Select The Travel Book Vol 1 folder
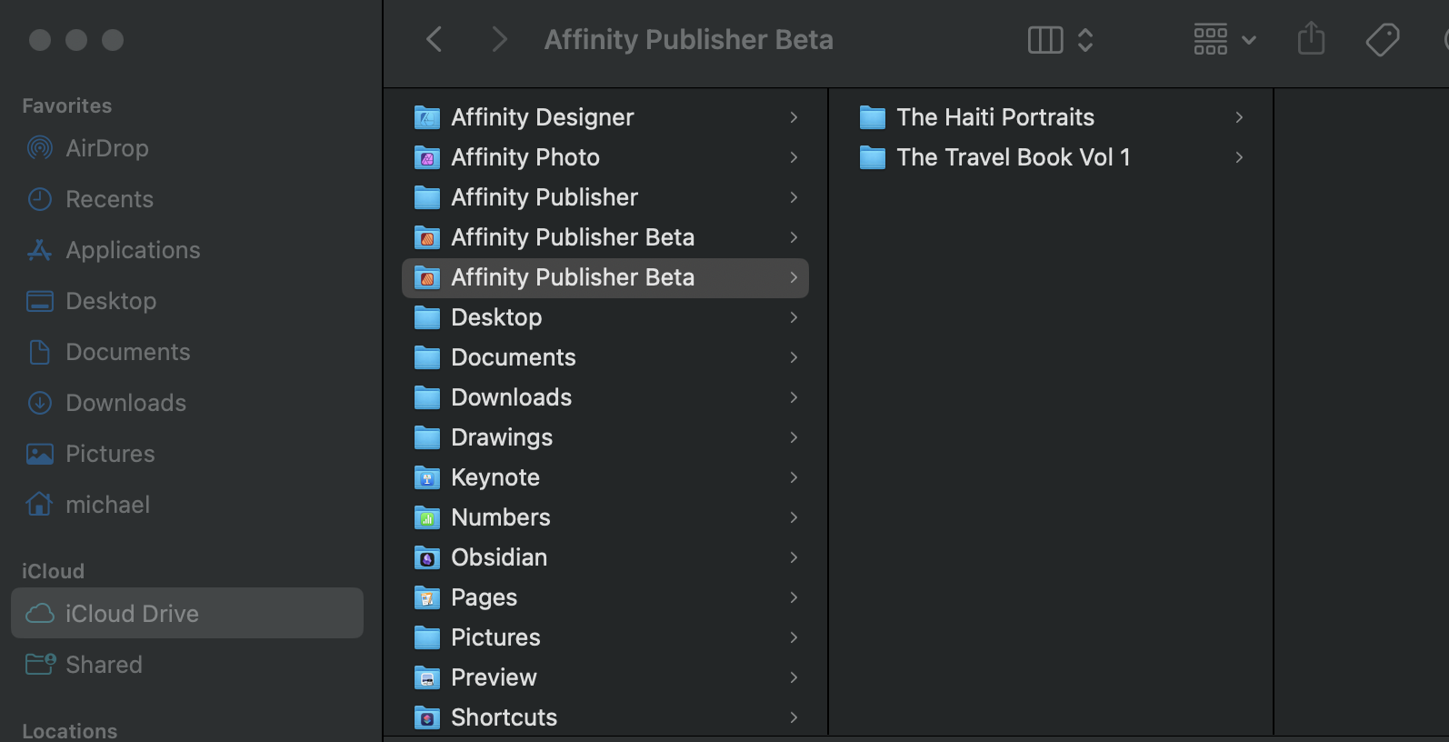The image size is (1449, 742). point(1051,157)
